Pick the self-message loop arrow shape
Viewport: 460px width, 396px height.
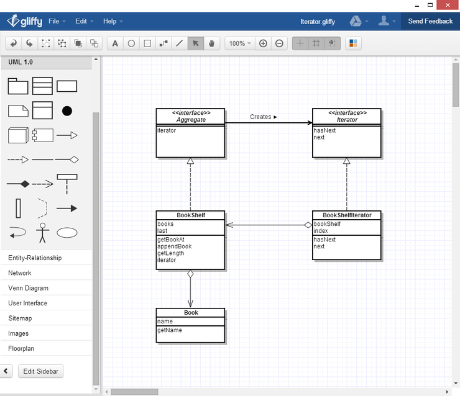point(18,233)
